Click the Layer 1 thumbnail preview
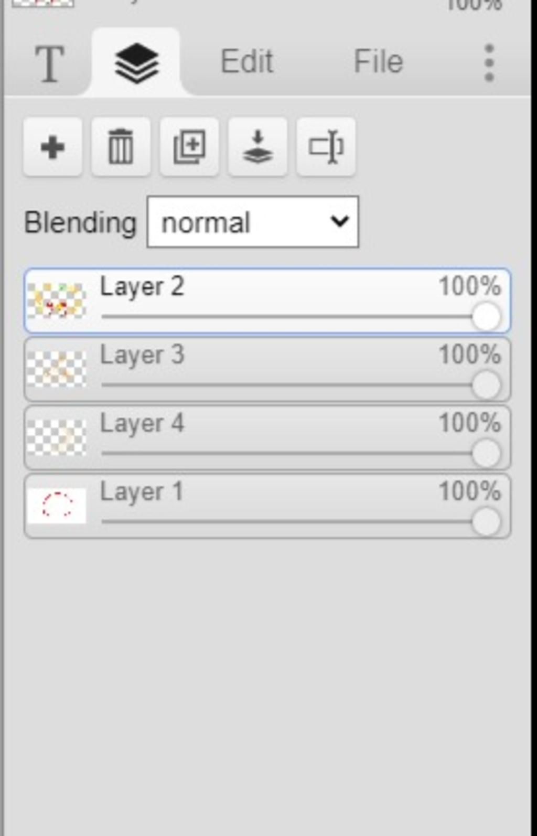Screen dimensions: 537x836 click(x=57, y=506)
